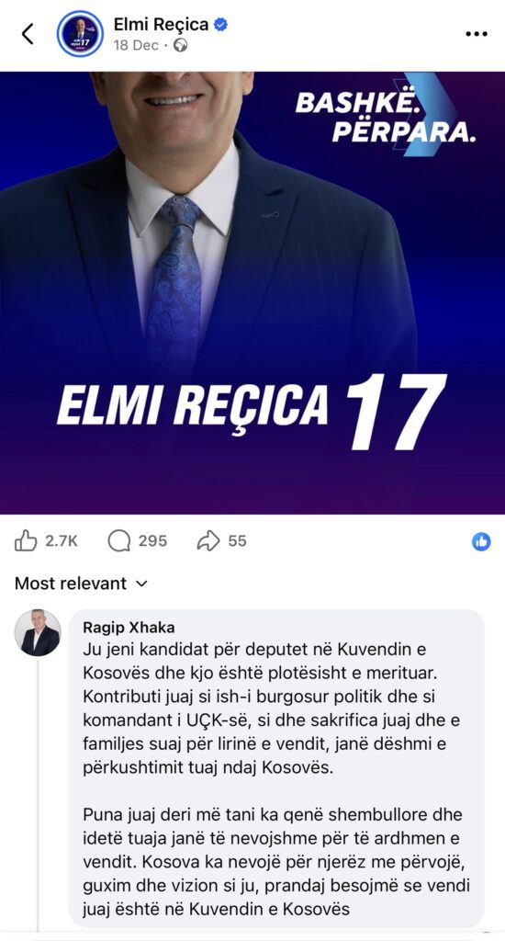Open Ragip Xhaka's commenter avatar
This screenshot has height=941, width=505.
(x=38, y=633)
